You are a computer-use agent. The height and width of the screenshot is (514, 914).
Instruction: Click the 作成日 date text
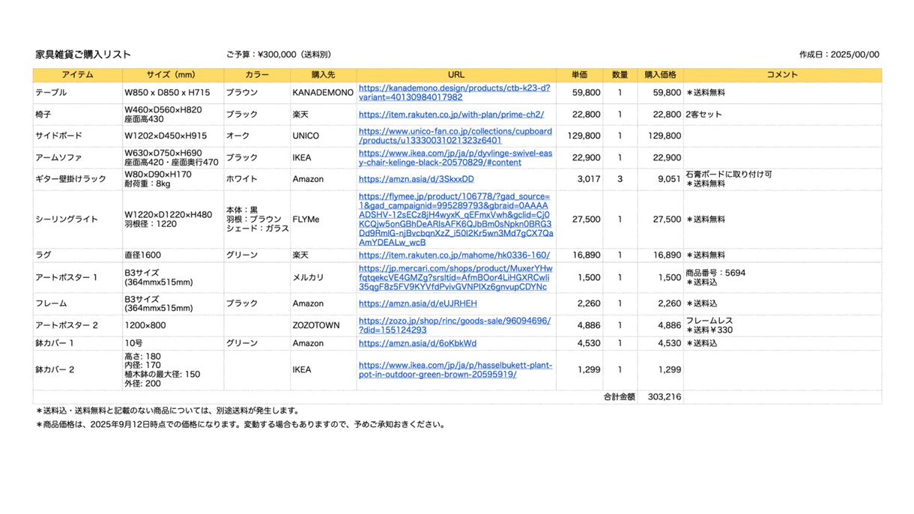(839, 55)
